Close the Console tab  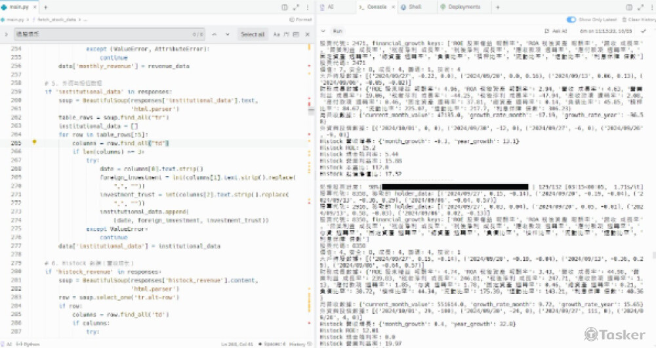[393, 7]
